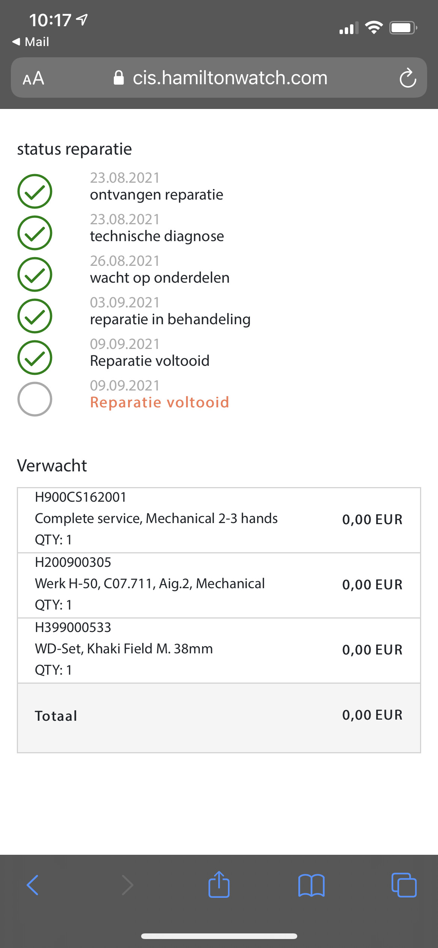438x948 pixels.
Task: Select the Werk H-50 C07.711 row
Action: pos(219,584)
